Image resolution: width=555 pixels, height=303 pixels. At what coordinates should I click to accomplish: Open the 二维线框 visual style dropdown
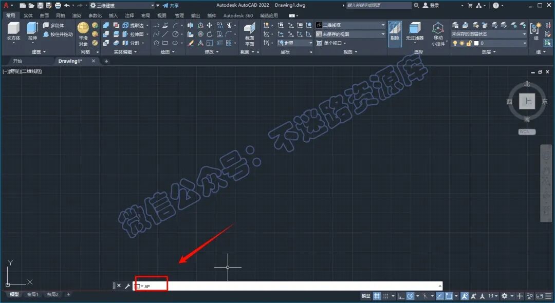350,25
